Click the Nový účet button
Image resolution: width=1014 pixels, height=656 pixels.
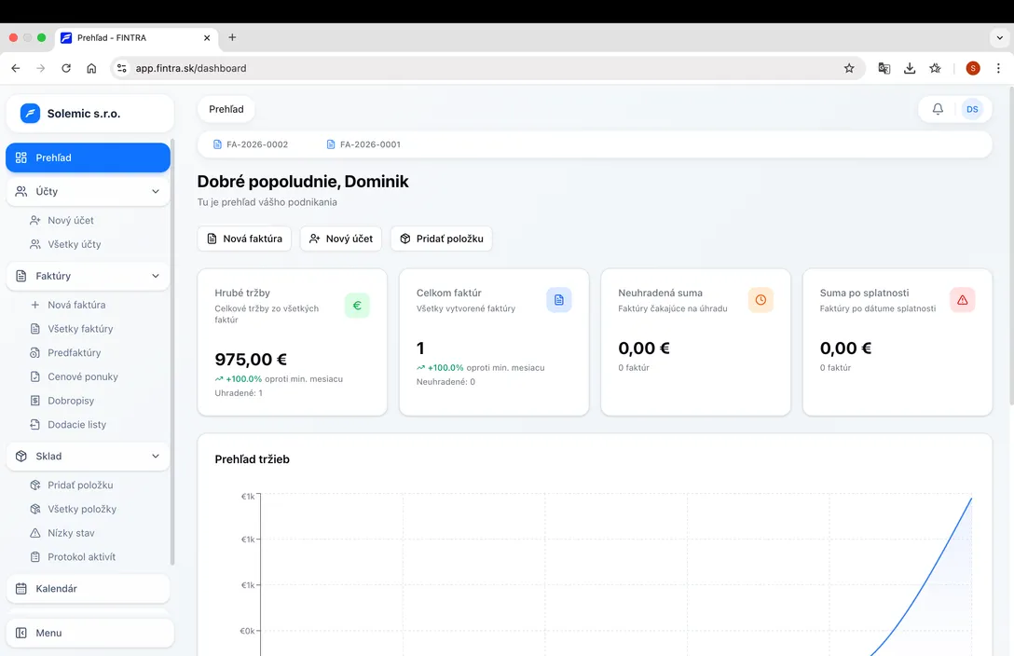coord(340,238)
